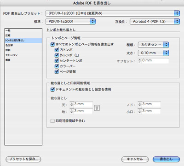The height and width of the screenshot is (166, 184).
Task: Toggle すべてのトンボとページ情報を書き出す checkbox
Action: pyautogui.click(x=52, y=44)
